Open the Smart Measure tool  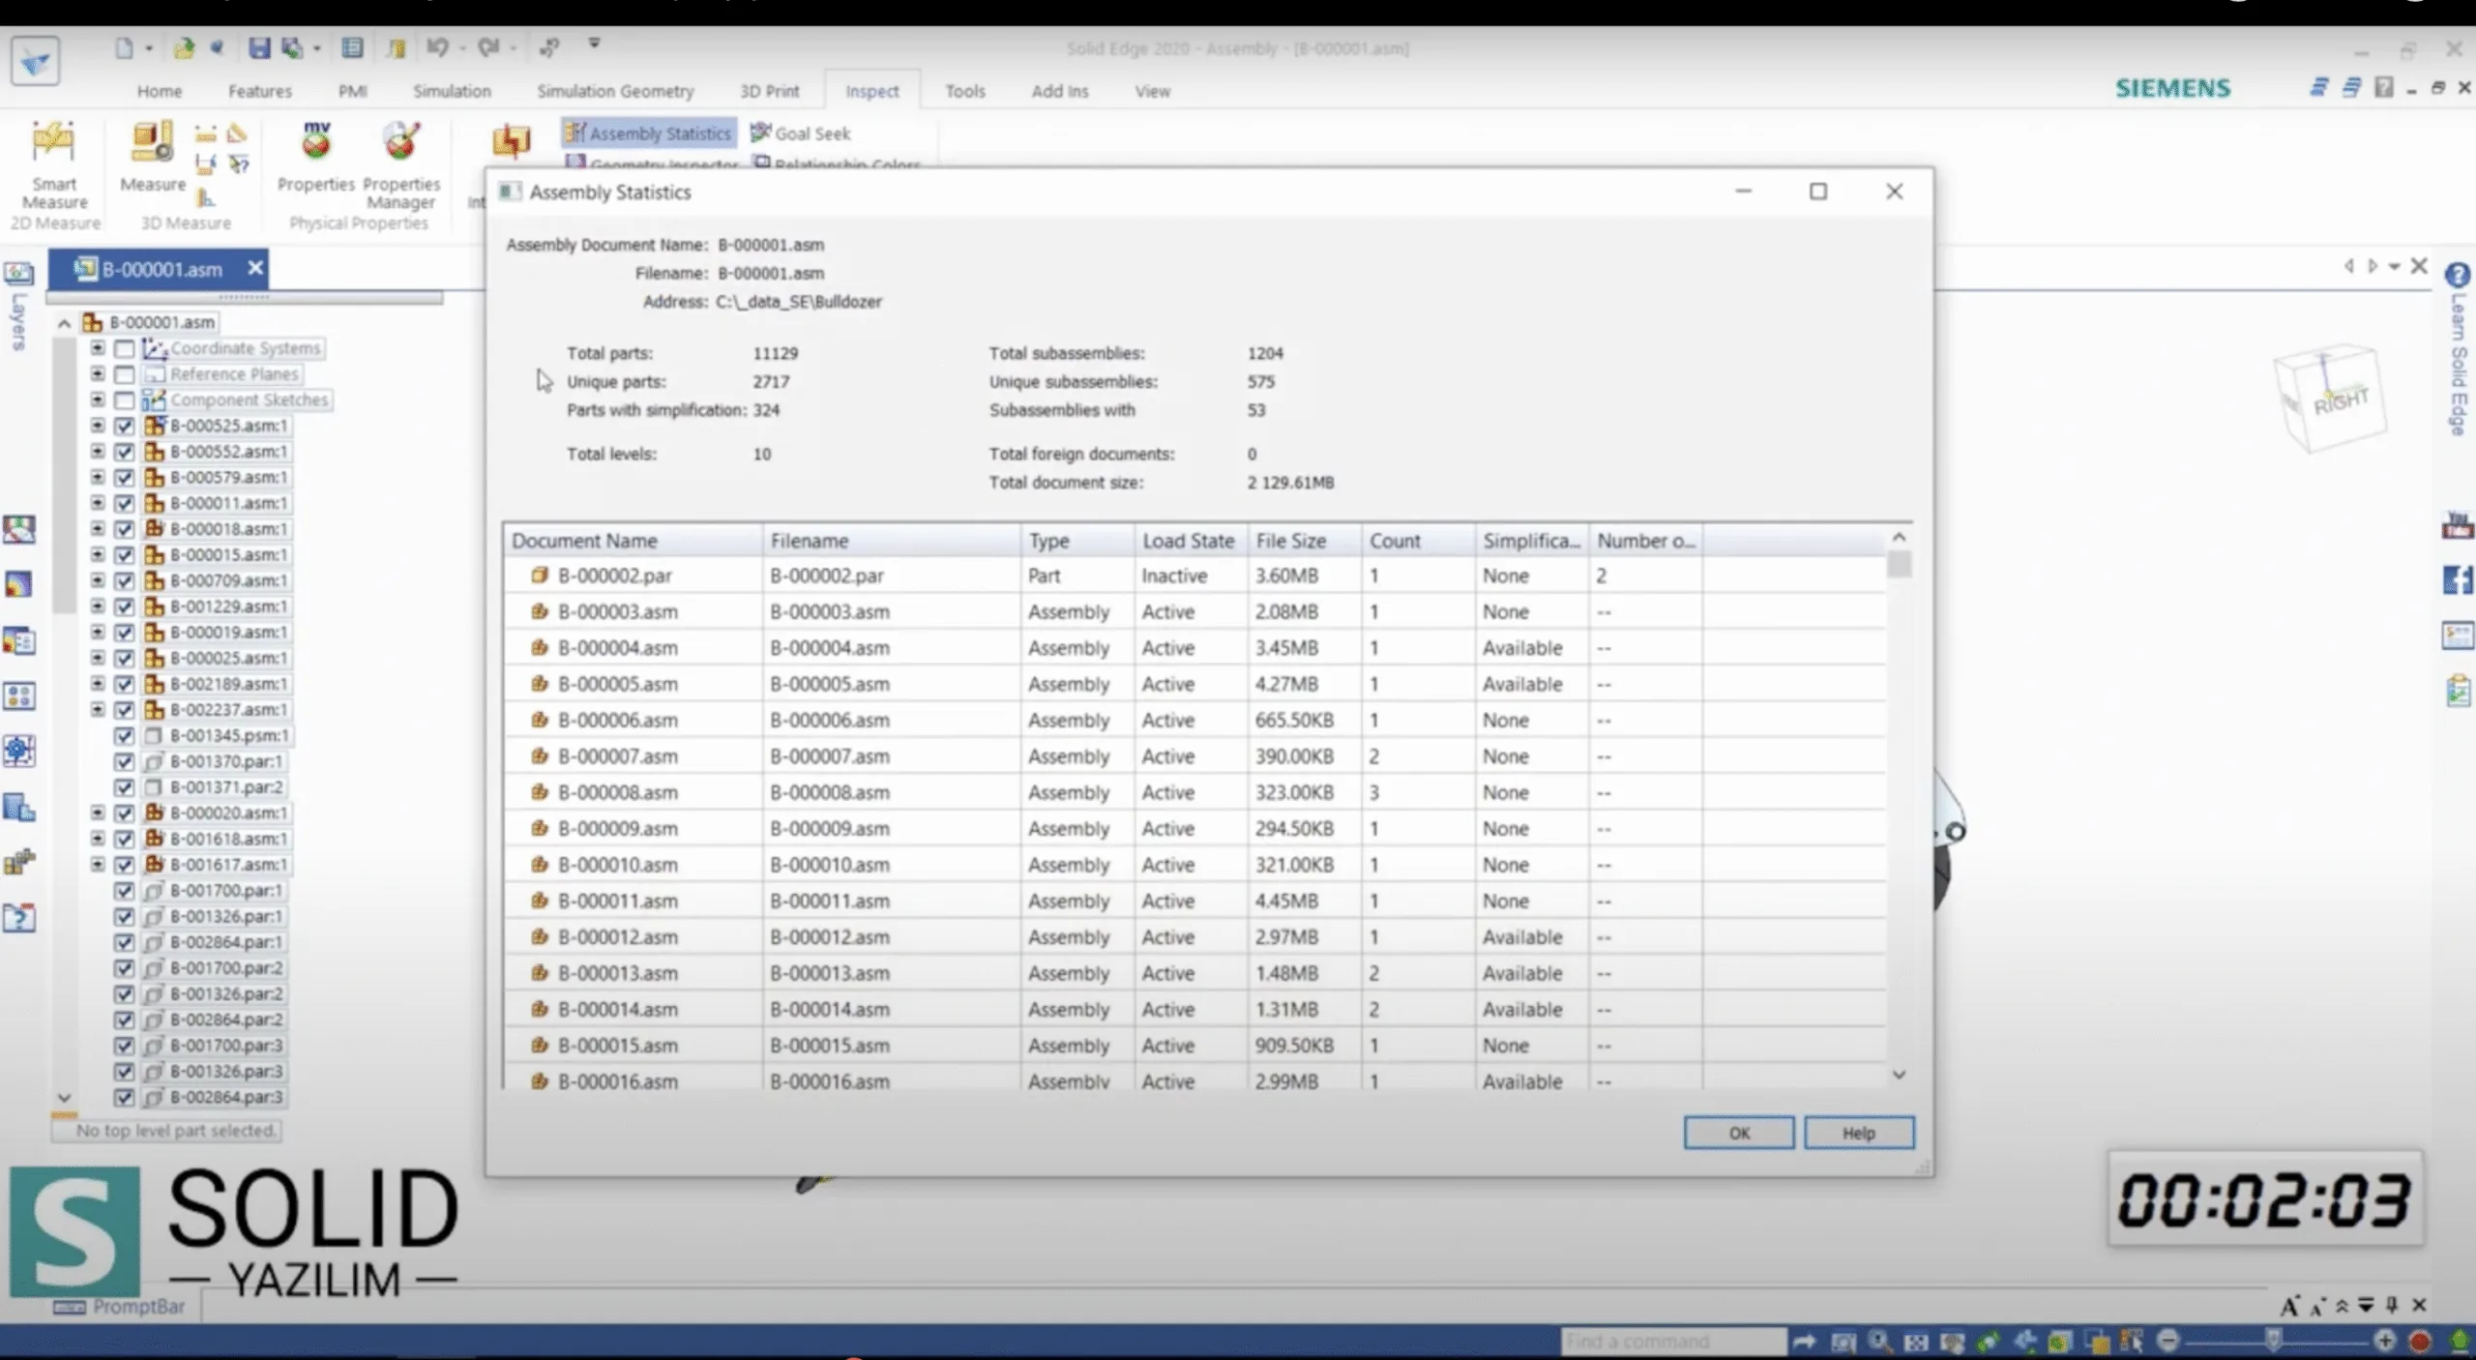[x=54, y=164]
